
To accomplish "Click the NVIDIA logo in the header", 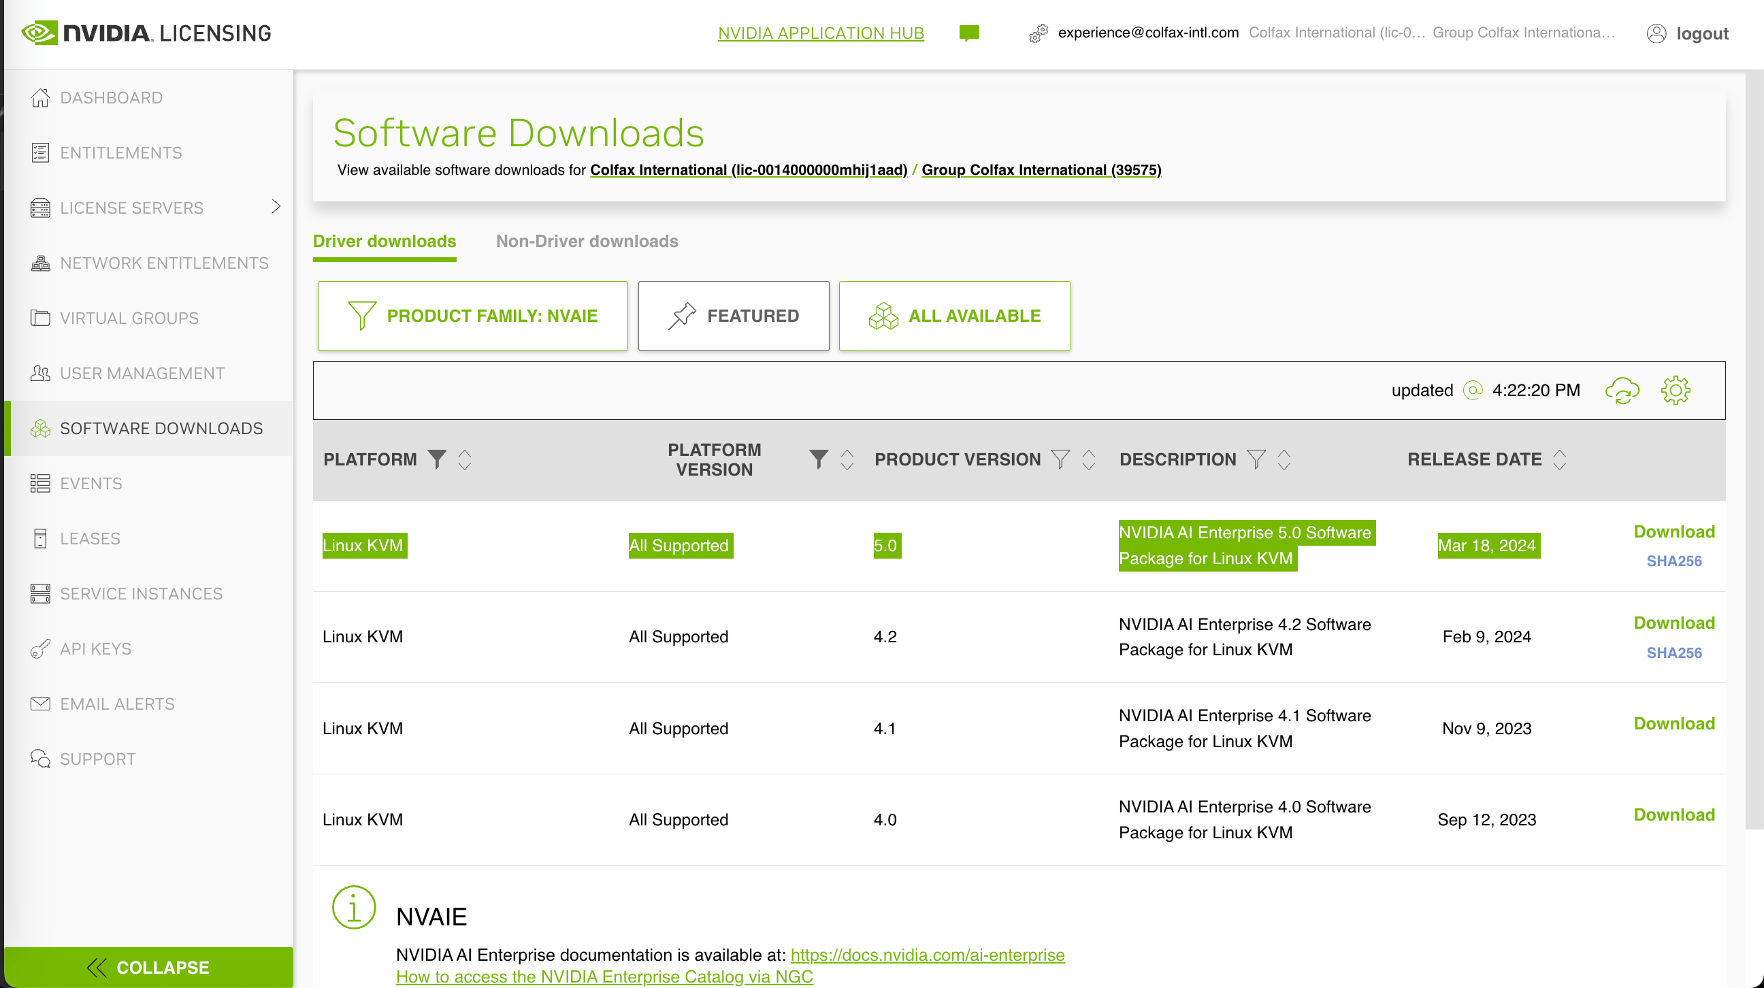I will pos(145,33).
